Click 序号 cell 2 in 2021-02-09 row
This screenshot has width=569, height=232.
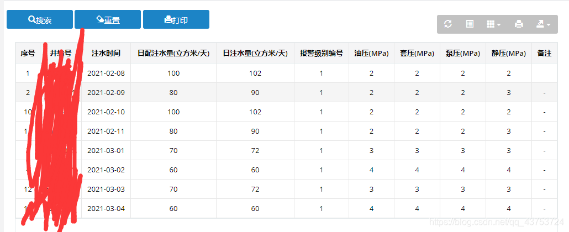point(28,93)
